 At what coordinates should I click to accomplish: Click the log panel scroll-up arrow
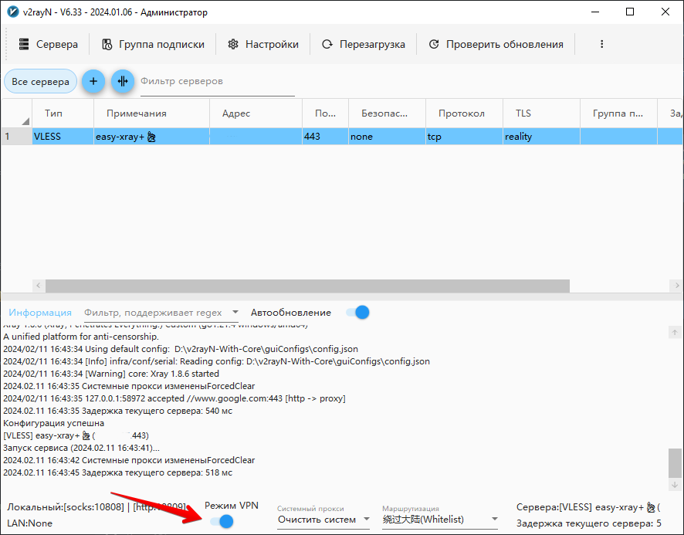tap(676, 333)
